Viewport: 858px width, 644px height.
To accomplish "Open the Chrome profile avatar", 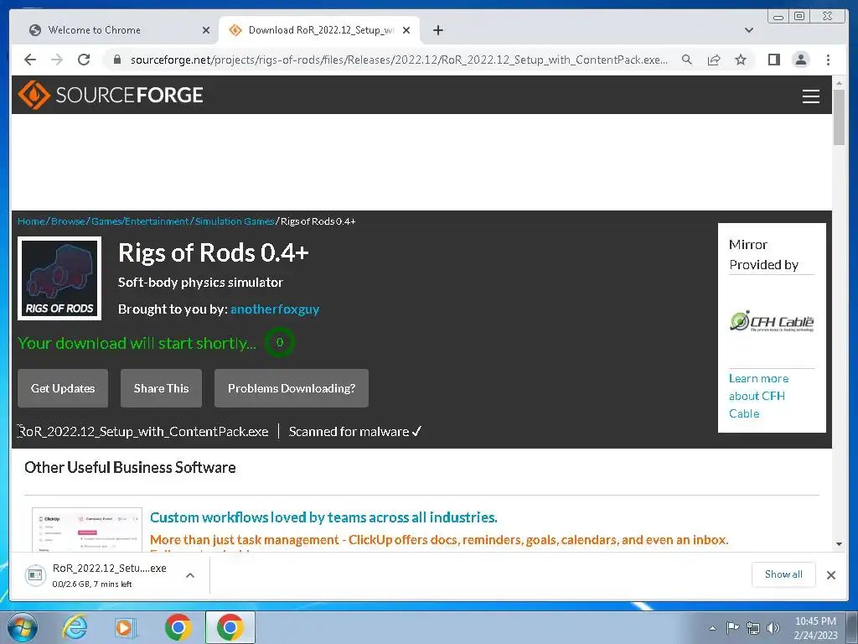I will tap(800, 60).
